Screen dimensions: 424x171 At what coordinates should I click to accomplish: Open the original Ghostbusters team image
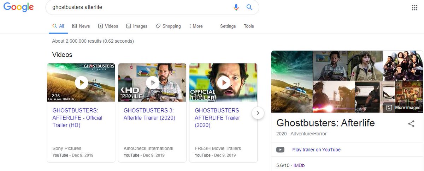coord(403,66)
